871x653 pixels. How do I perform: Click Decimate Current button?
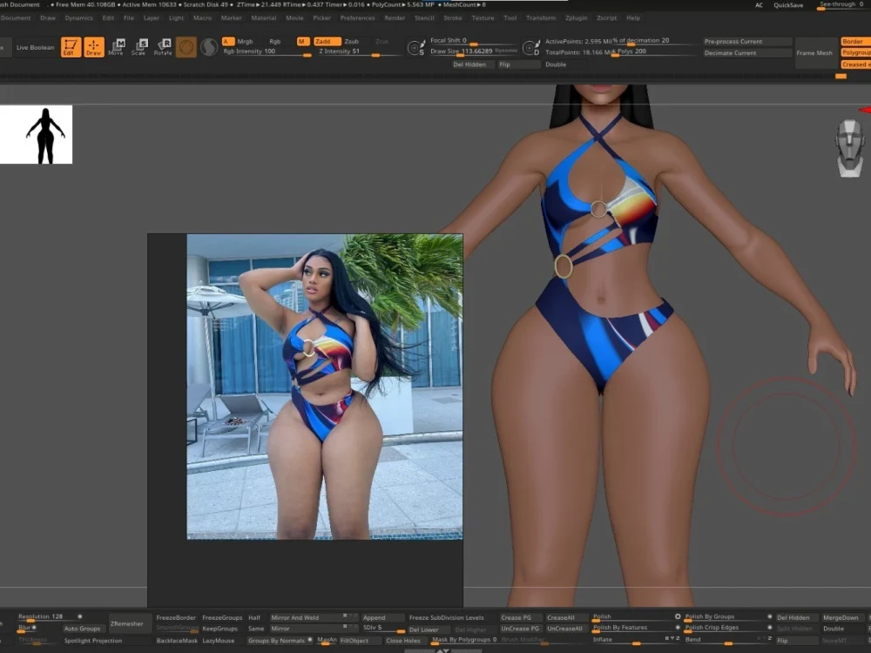[x=746, y=53]
